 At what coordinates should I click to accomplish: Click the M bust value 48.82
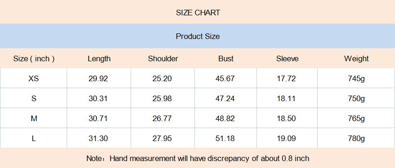click(225, 118)
